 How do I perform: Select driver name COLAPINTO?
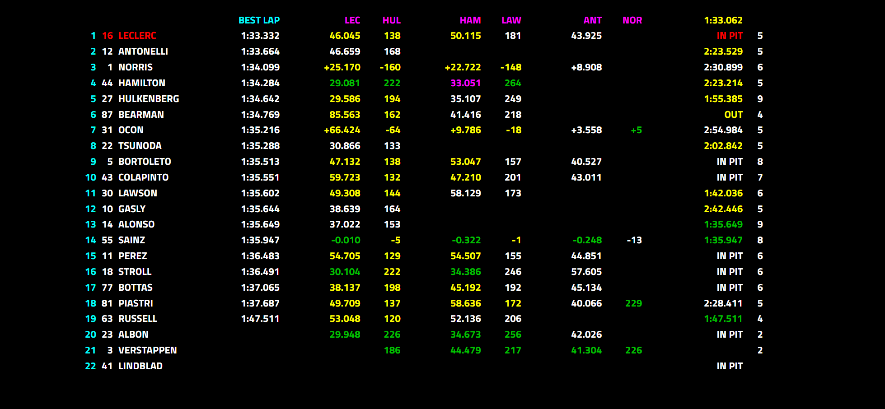143,177
